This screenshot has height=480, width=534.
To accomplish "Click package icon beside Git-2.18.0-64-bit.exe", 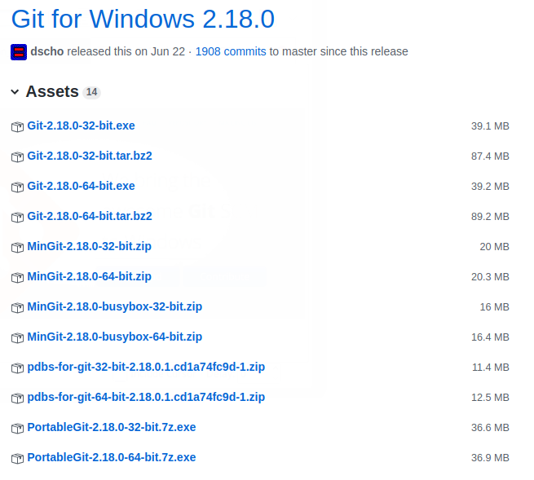I will click(17, 187).
